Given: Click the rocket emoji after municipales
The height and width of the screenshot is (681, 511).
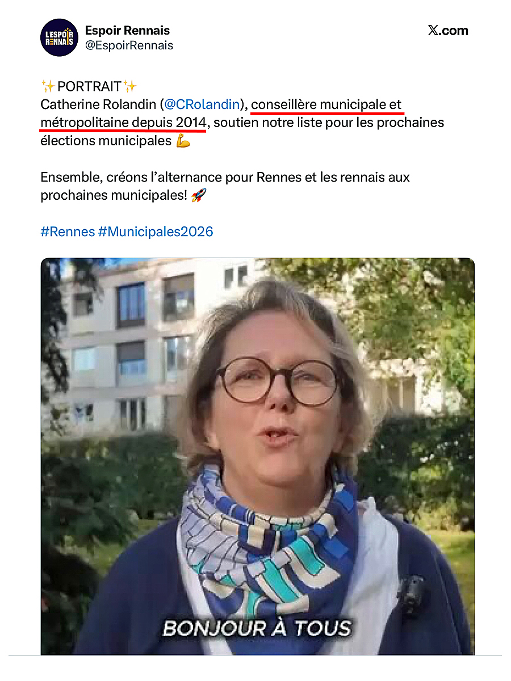Looking at the screenshot, I should click(x=199, y=195).
